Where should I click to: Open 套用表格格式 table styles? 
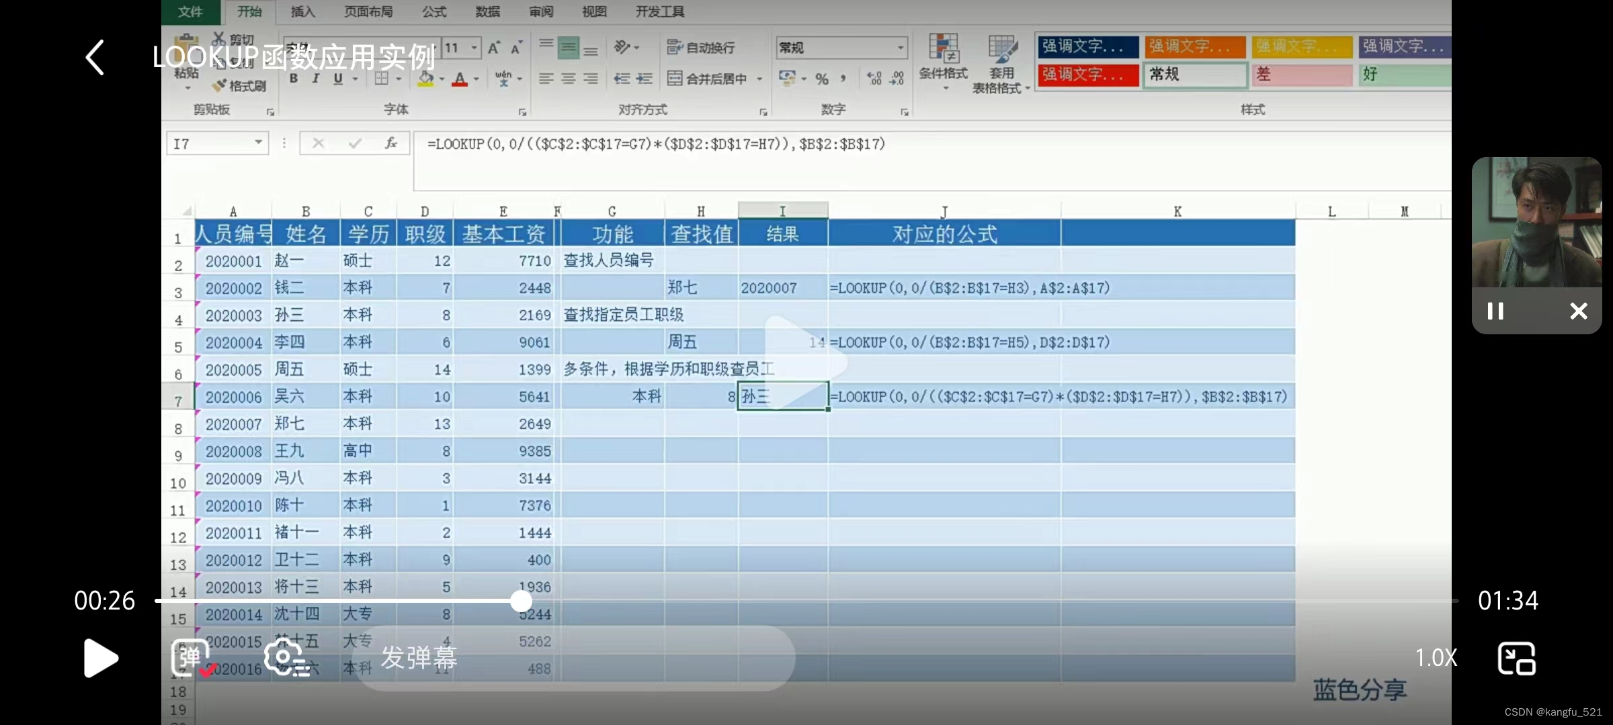point(1001,64)
